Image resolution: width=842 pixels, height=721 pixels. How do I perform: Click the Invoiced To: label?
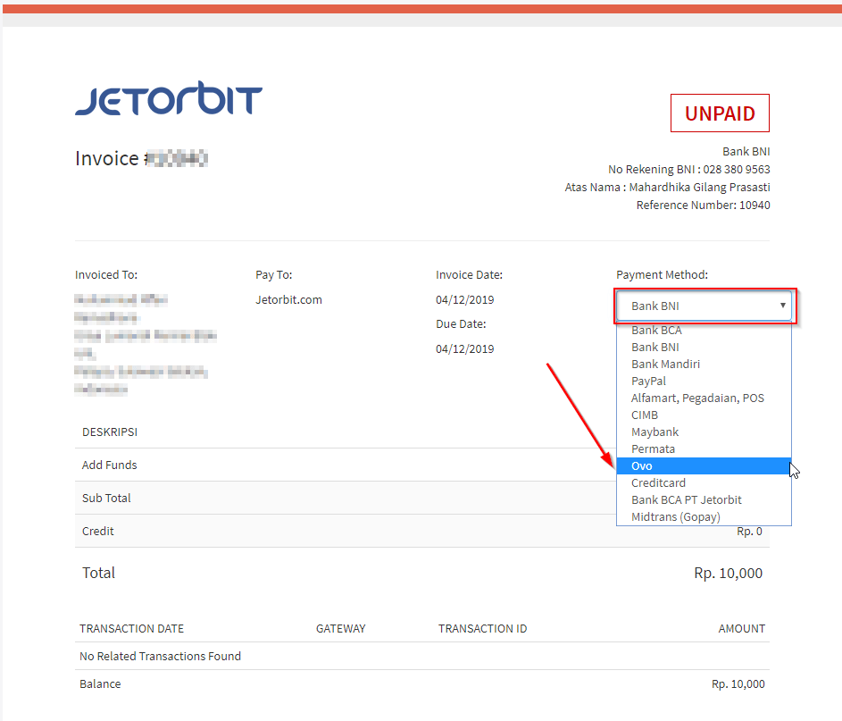106,275
